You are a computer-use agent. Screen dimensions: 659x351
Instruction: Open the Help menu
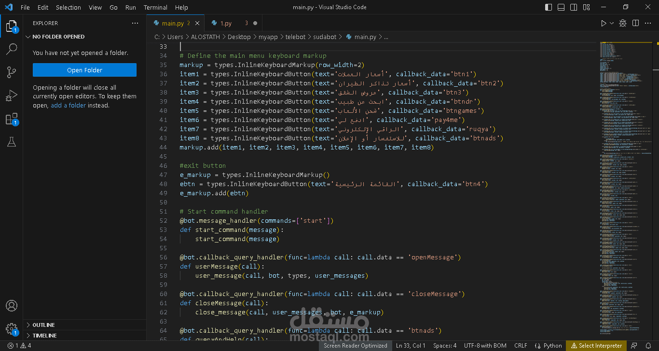[x=181, y=7]
